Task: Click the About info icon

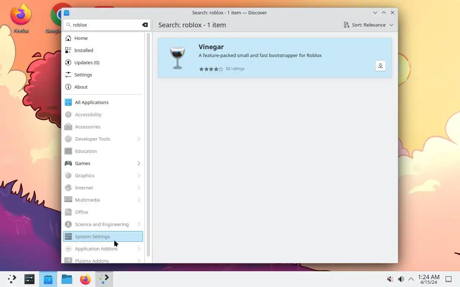Action: click(x=68, y=87)
